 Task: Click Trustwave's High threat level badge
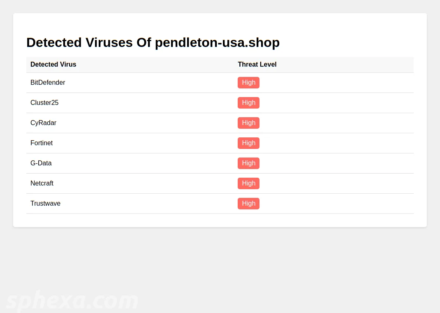coord(248,204)
